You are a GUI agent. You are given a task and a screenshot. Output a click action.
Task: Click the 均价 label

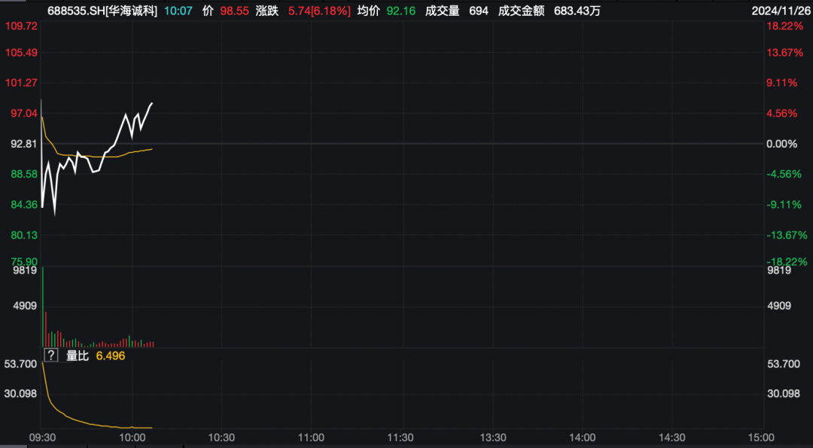click(368, 11)
